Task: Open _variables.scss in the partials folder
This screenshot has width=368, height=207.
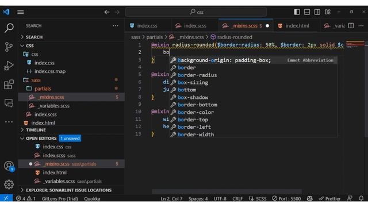Action: click(x=71, y=106)
